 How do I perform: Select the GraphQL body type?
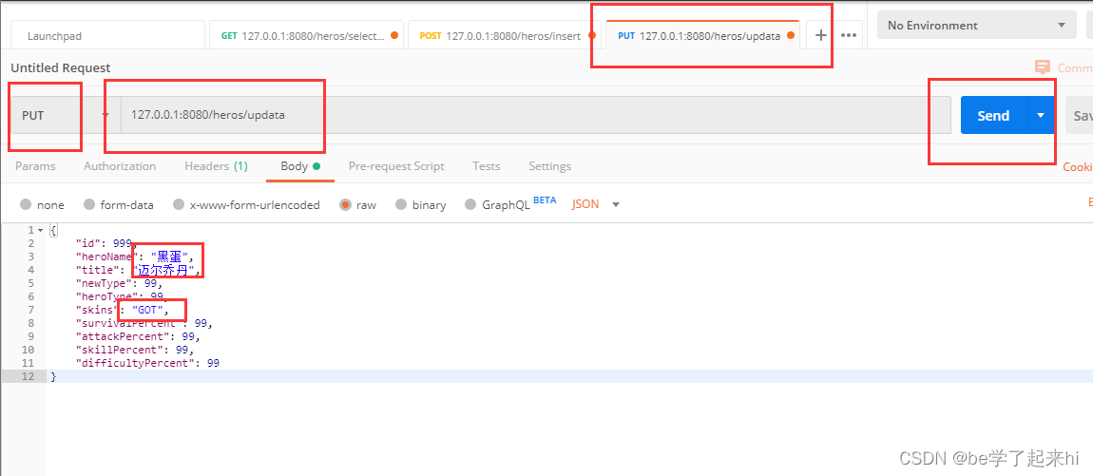click(x=470, y=205)
